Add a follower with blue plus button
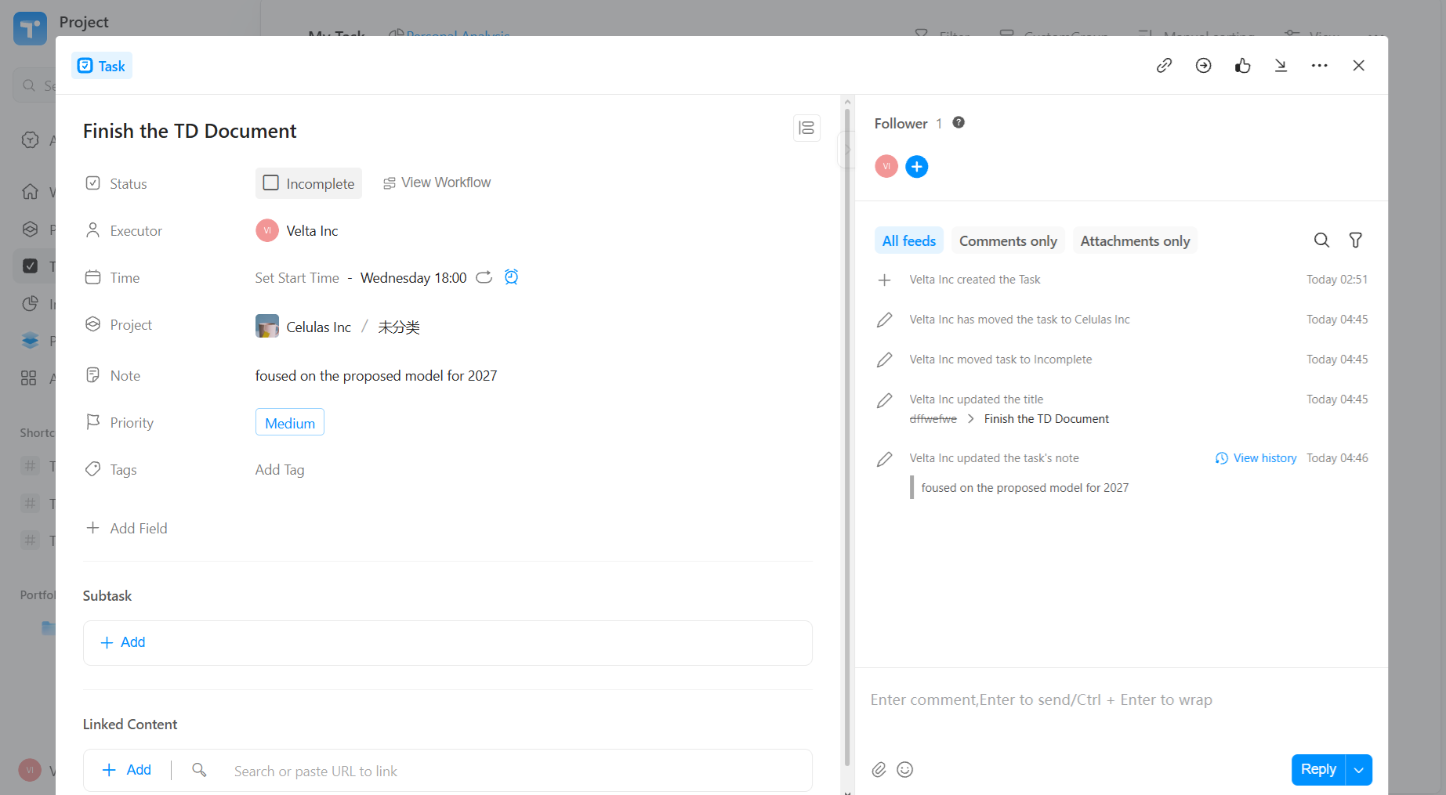1446x795 pixels. [x=917, y=166]
